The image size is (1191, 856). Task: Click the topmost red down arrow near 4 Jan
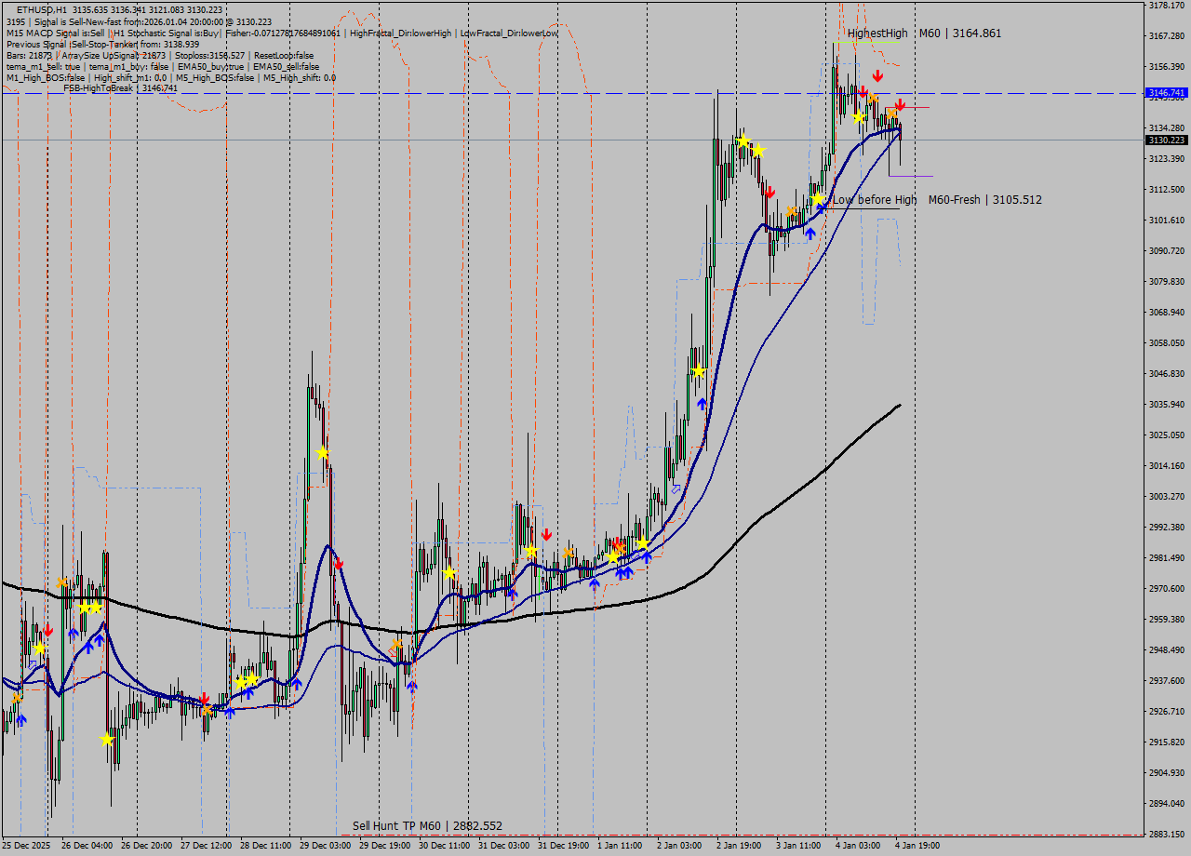(877, 74)
